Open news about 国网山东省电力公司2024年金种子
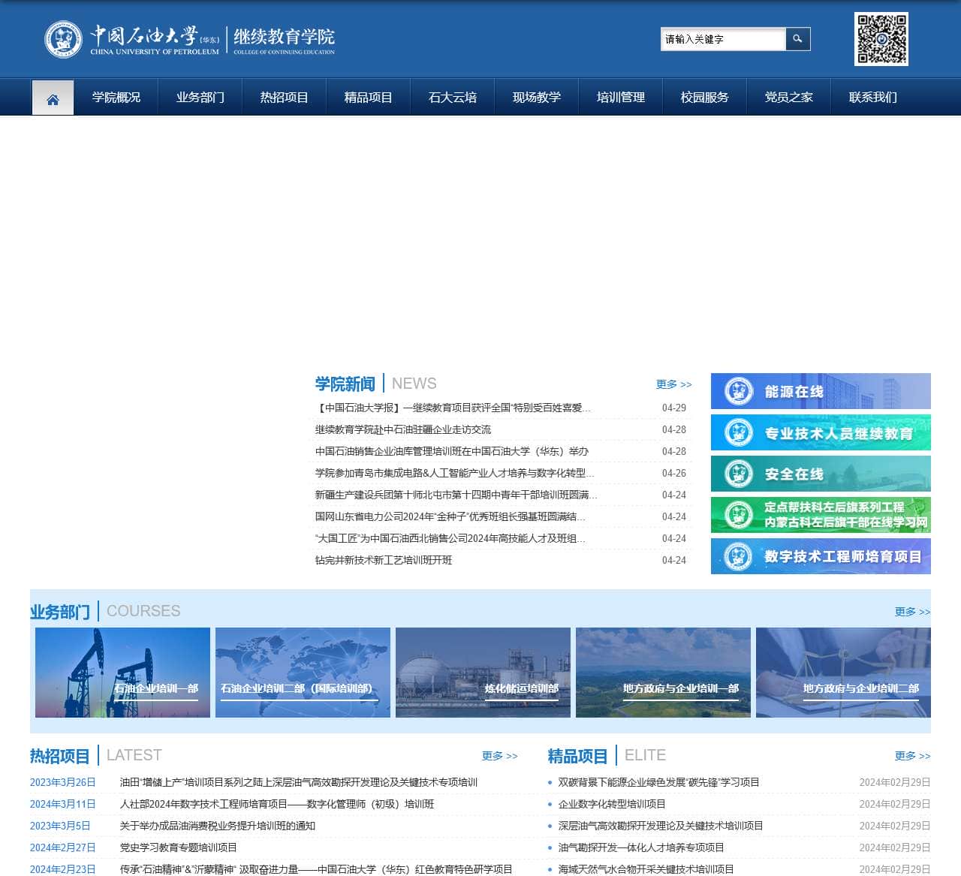The width and height of the screenshot is (961, 876). [450, 516]
